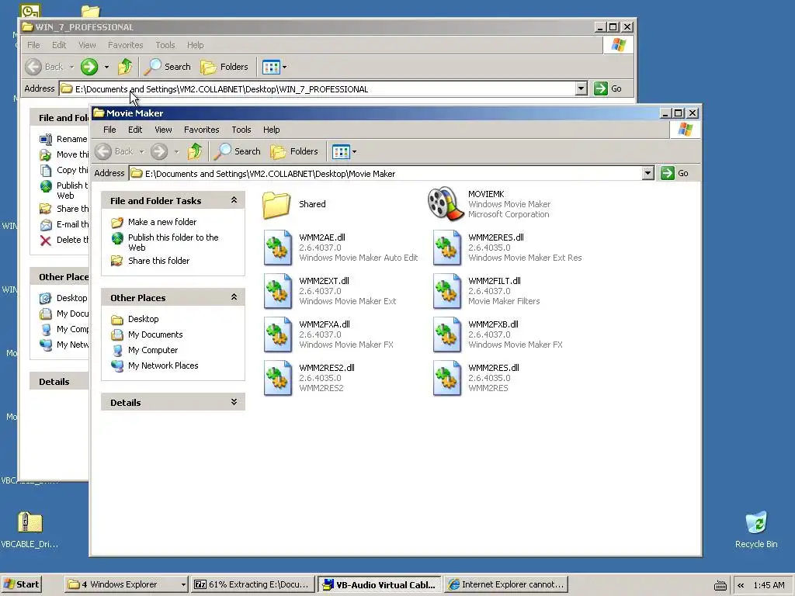This screenshot has width=795, height=596.
Task: Select WMM2FILT.dll file icon
Action: click(447, 292)
